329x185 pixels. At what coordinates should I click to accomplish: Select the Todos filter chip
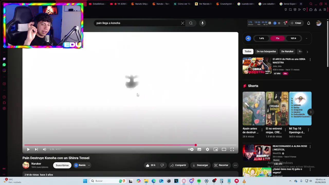(248, 51)
